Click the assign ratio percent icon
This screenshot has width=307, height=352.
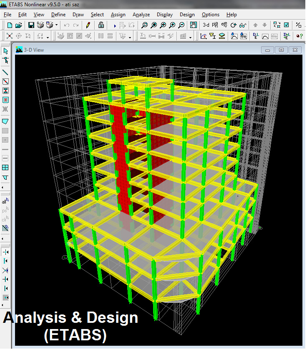click(299, 25)
